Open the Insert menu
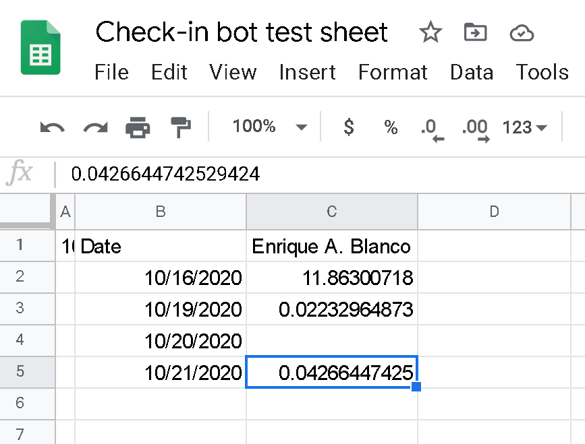 coord(308,72)
